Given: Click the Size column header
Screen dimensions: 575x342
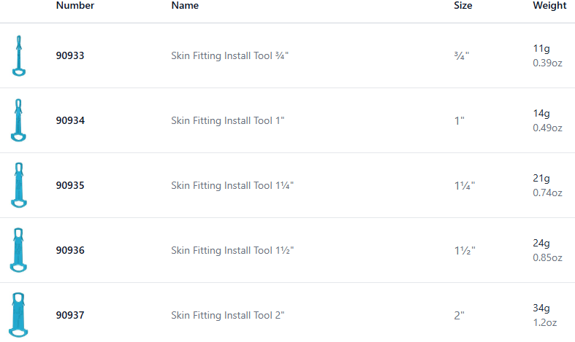Looking at the screenshot, I should coord(462,6).
